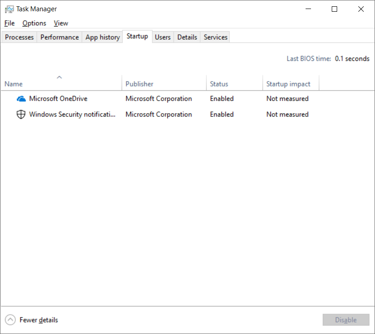Click the 0.1 seconds BIOS time value

point(352,59)
